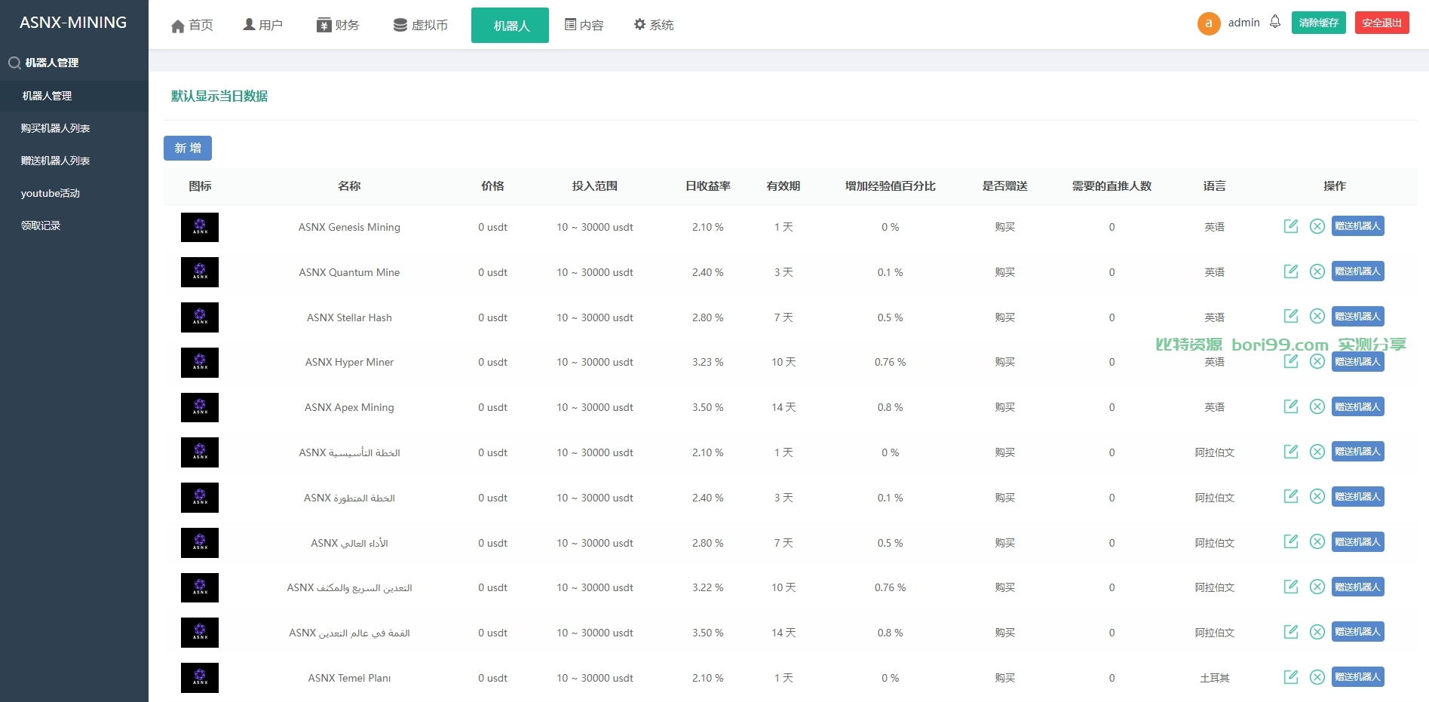Image resolution: width=1429 pixels, height=702 pixels.
Task: Delete ASNX Quantum Mine robot
Action: click(1317, 271)
